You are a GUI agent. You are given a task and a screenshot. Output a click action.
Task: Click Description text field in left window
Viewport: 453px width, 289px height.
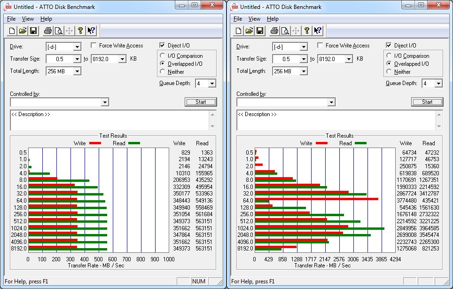click(x=110, y=120)
